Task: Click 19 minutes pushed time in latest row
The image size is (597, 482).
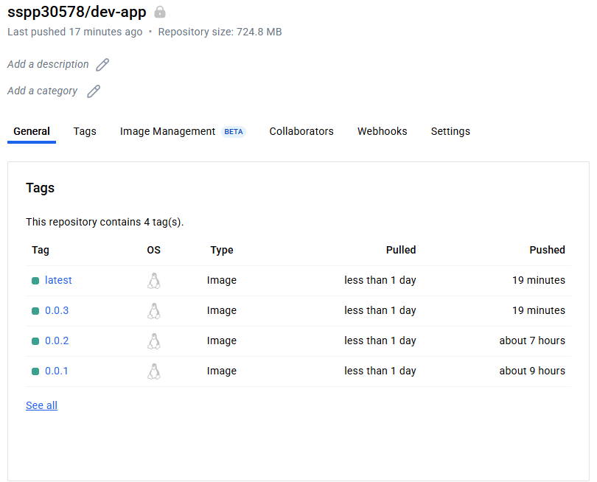Action: tap(539, 280)
